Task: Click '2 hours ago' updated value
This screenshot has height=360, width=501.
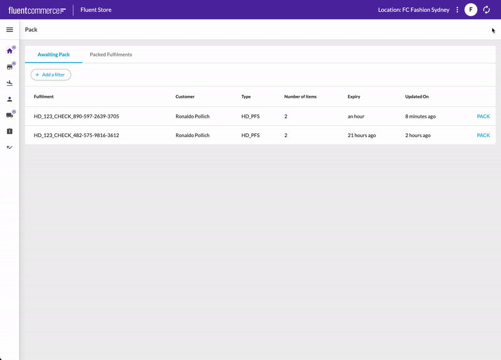Action: coord(418,135)
